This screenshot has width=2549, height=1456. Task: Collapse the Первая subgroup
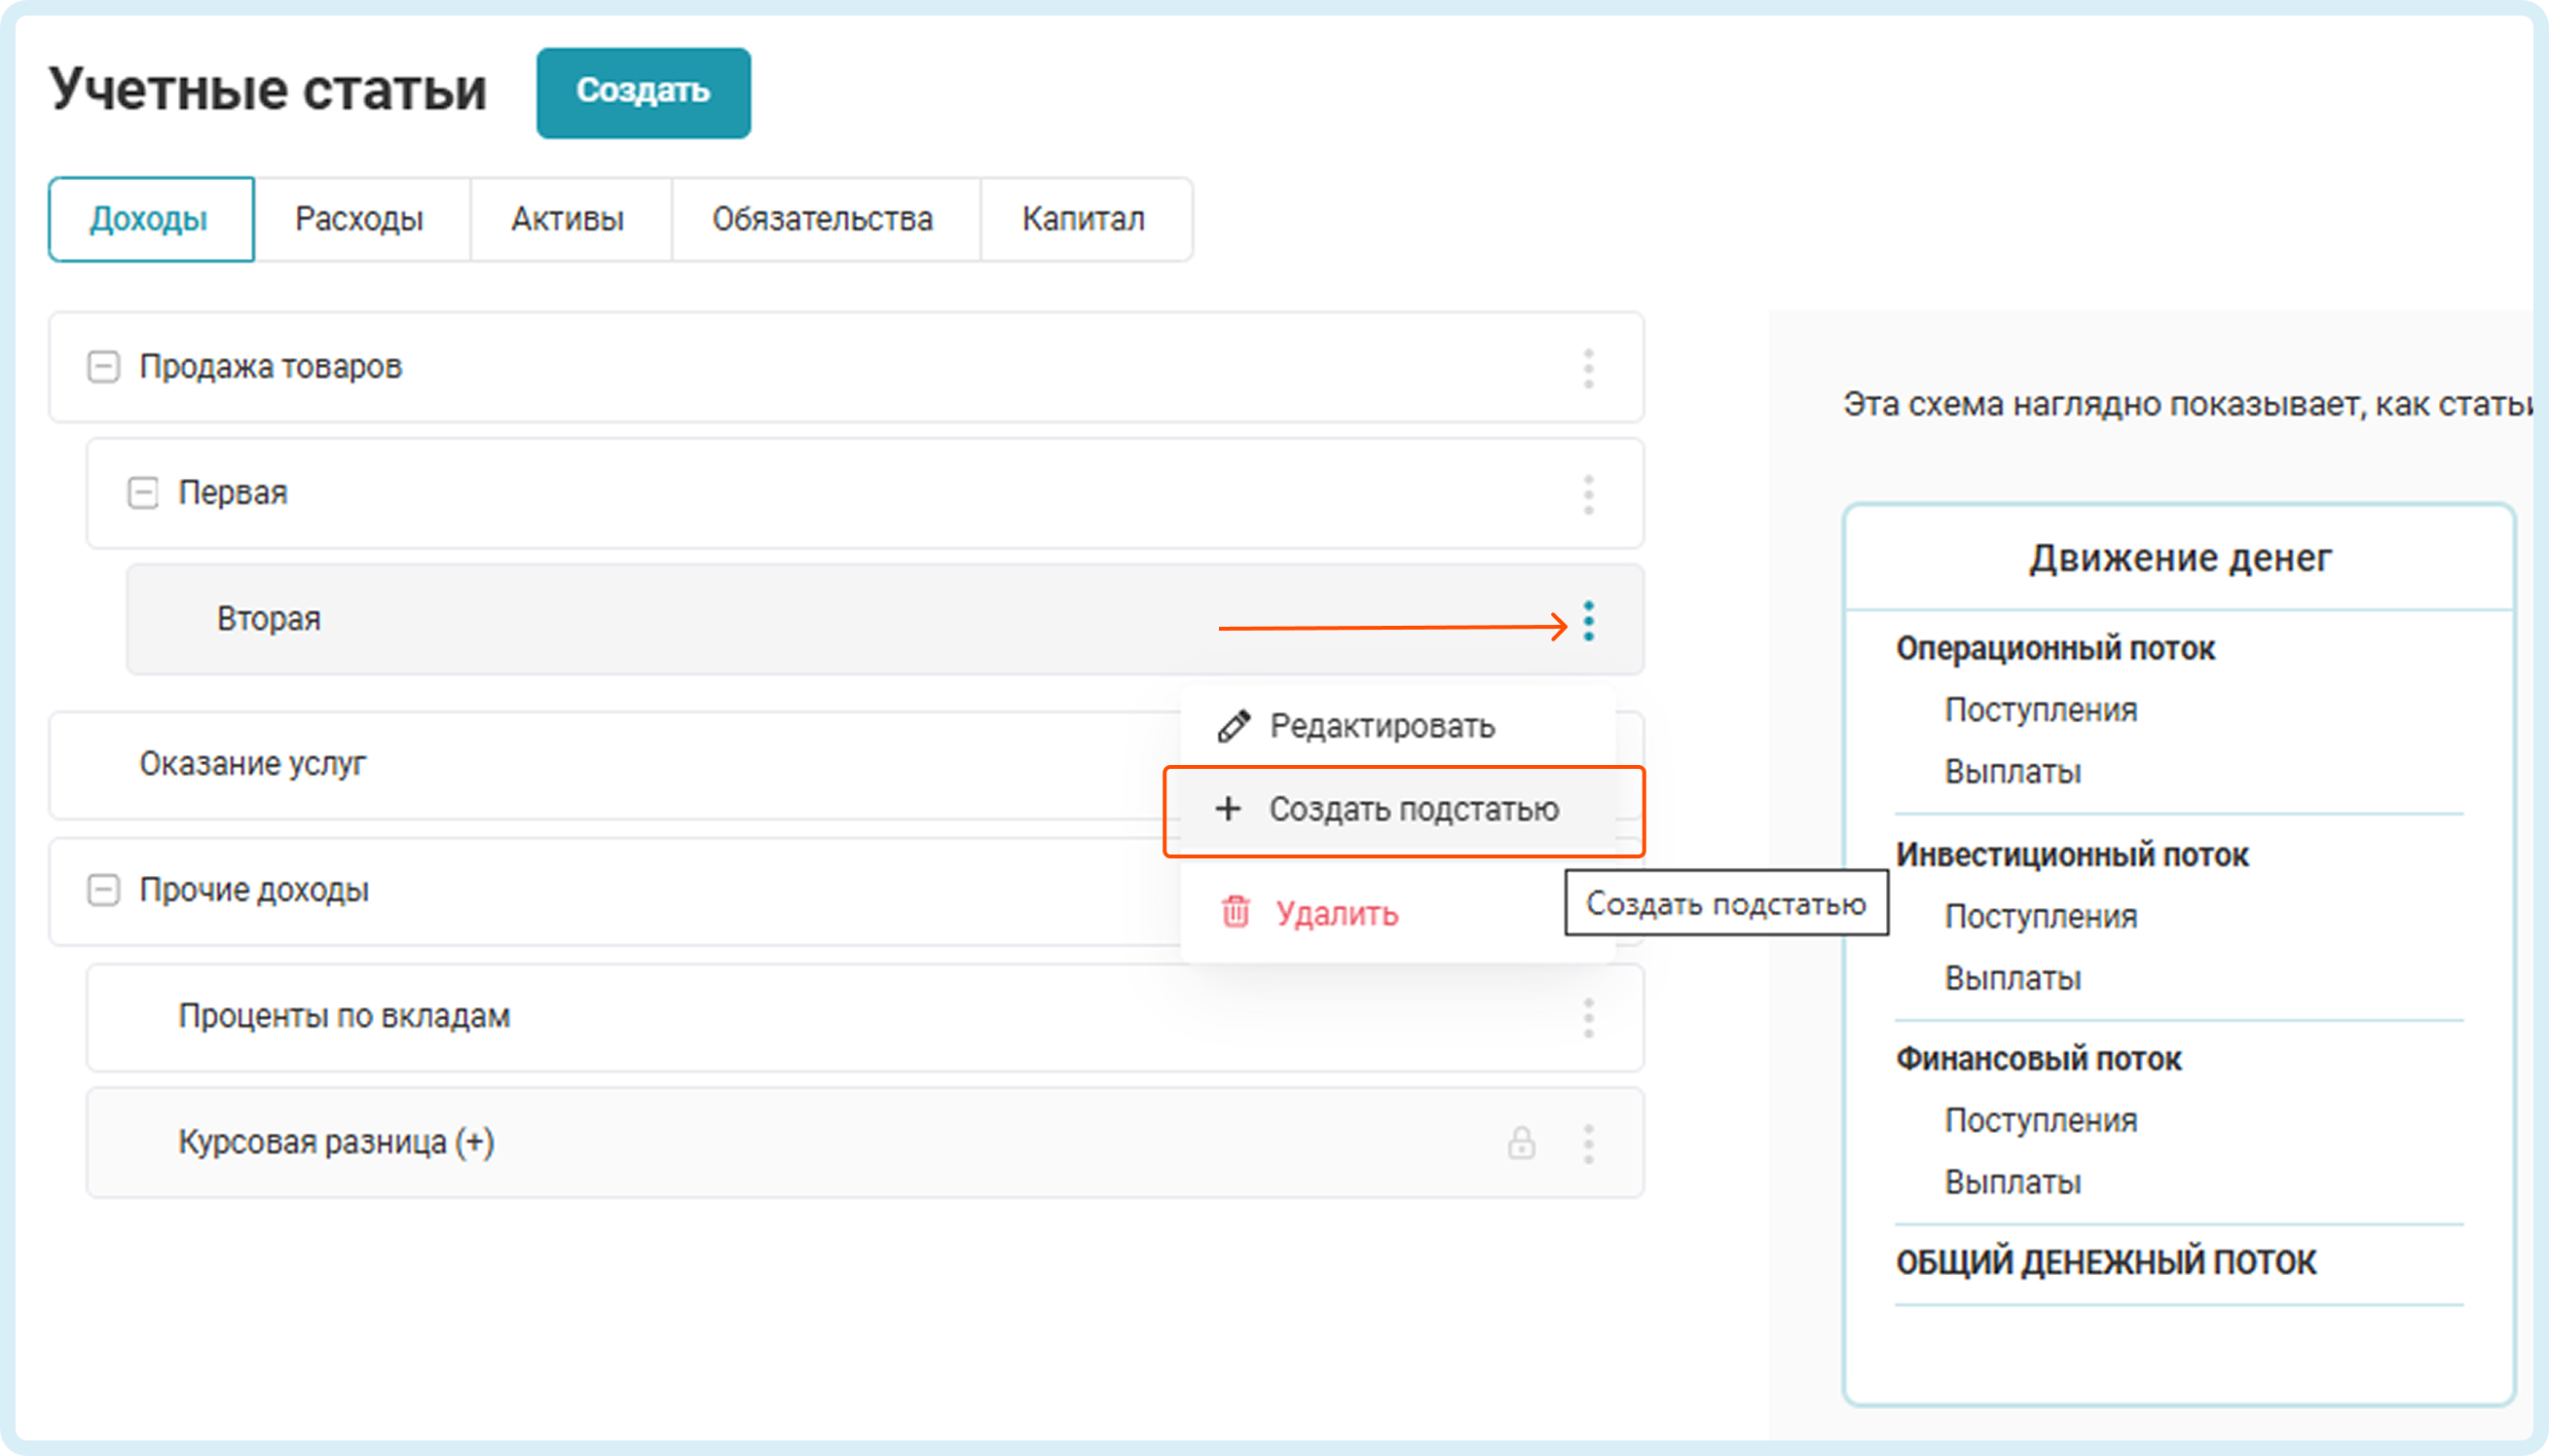point(143,493)
